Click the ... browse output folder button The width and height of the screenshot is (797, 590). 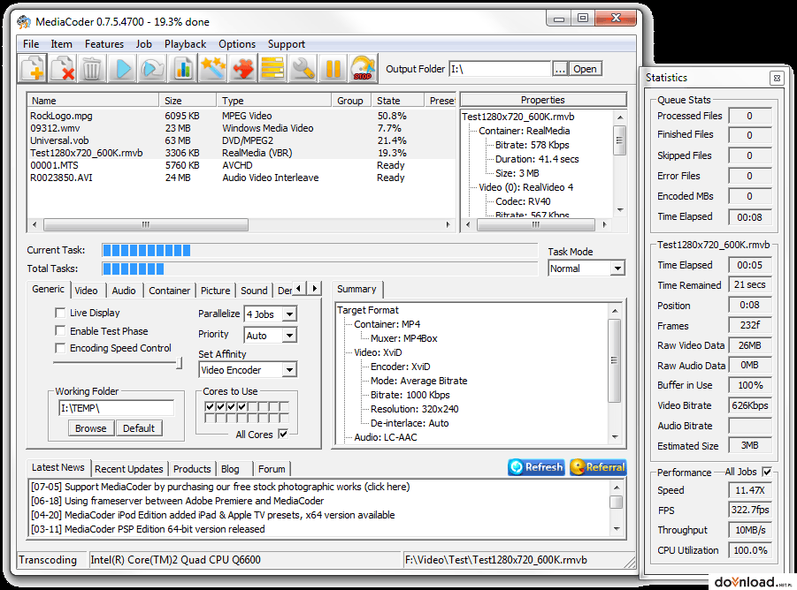560,69
